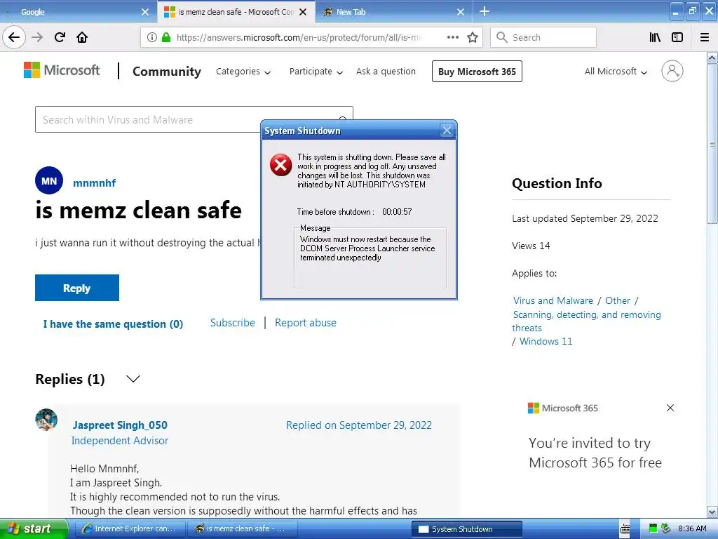Select Internet Explorer taskbar item
718x539 pixels.
(x=130, y=529)
